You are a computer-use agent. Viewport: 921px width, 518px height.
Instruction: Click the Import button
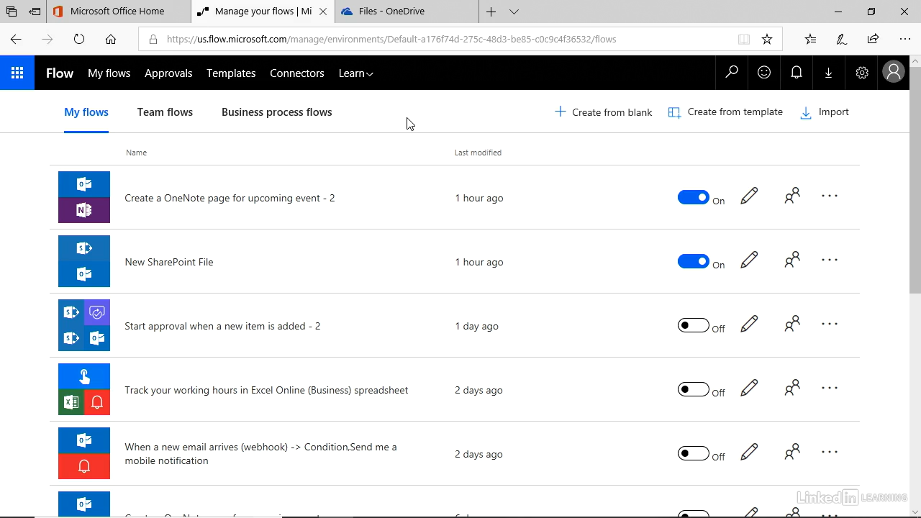pos(825,112)
